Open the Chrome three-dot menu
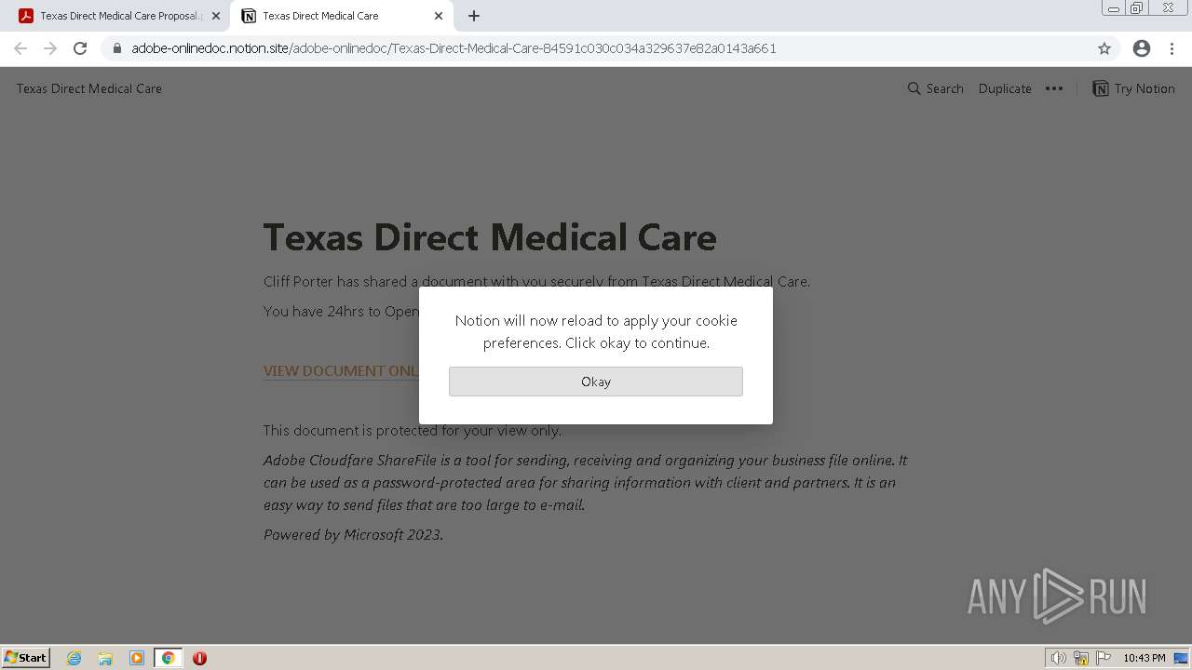Viewport: 1192px width, 670px height. coord(1172,48)
